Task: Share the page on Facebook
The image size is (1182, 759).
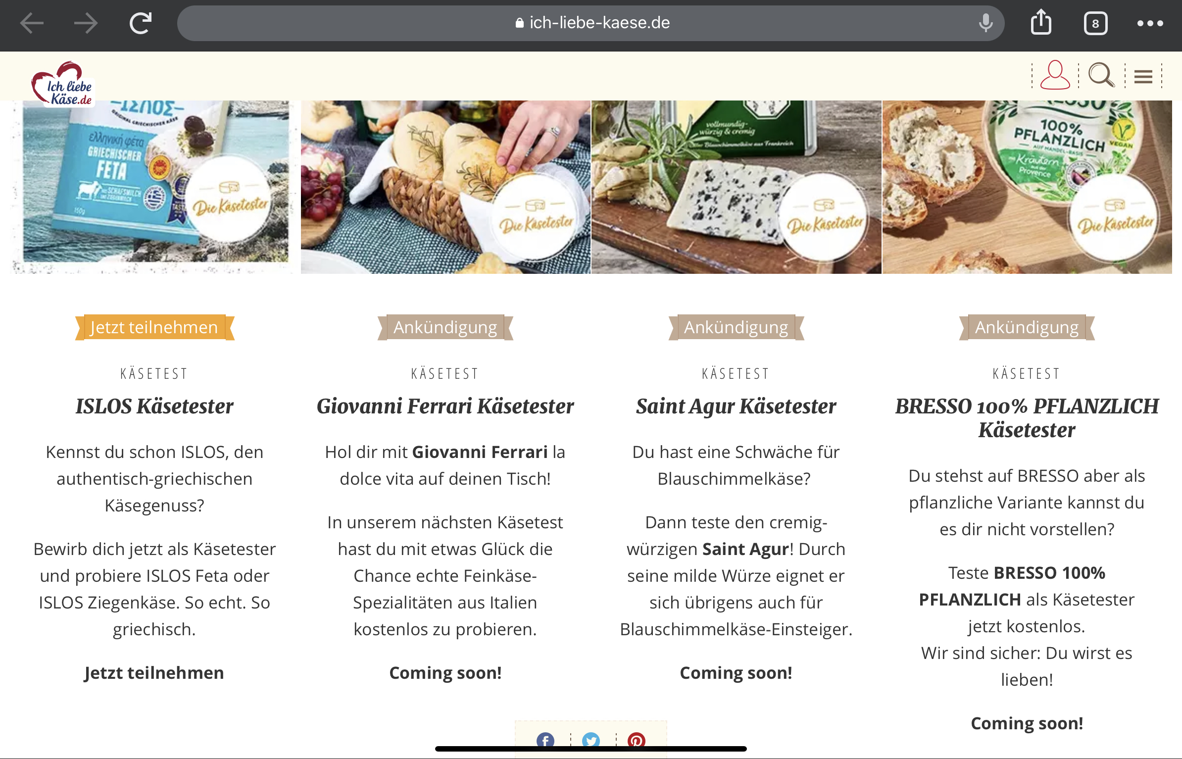Action: pos(545,741)
